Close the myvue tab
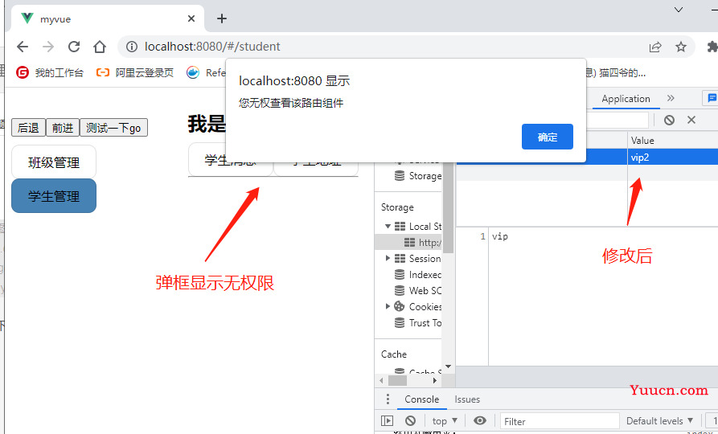This screenshot has height=434, width=718. tap(191, 18)
